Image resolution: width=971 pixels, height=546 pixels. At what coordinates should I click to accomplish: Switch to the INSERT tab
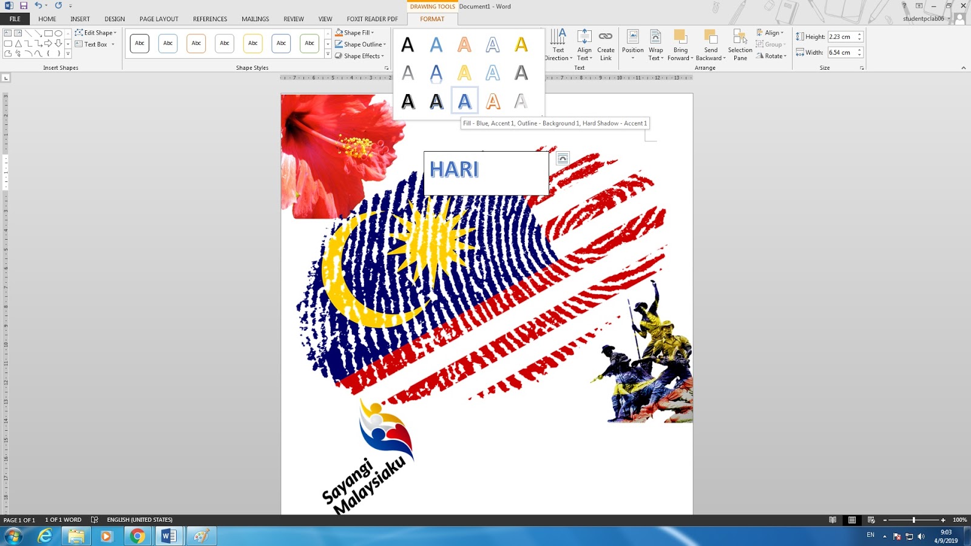80,19
